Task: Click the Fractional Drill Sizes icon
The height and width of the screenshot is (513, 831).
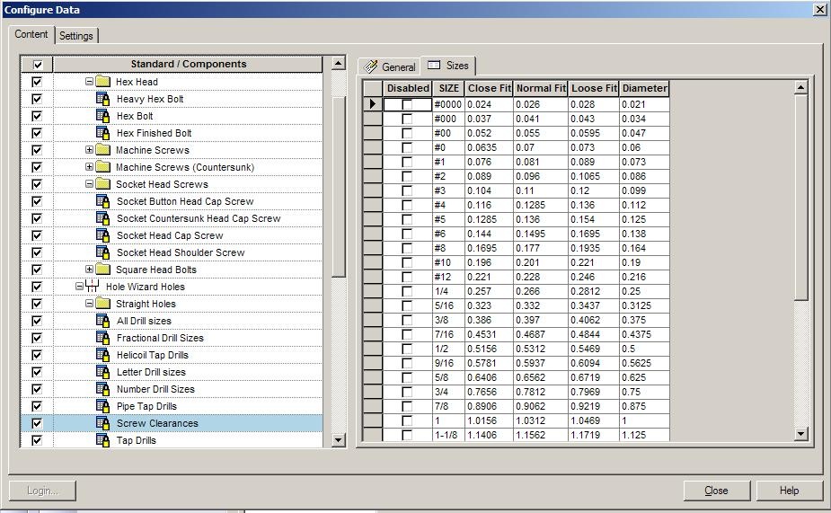Action: point(102,338)
